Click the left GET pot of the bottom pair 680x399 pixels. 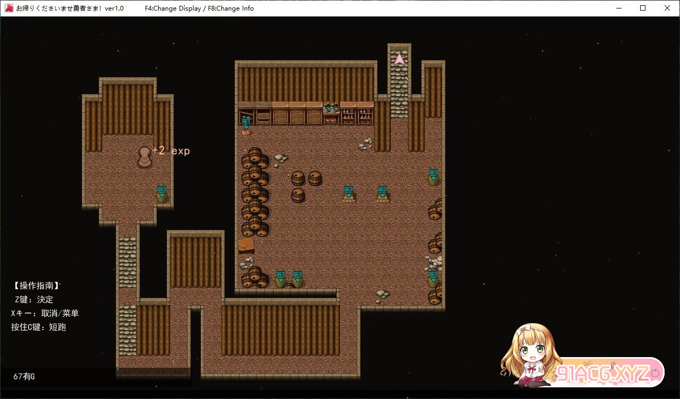281,279
